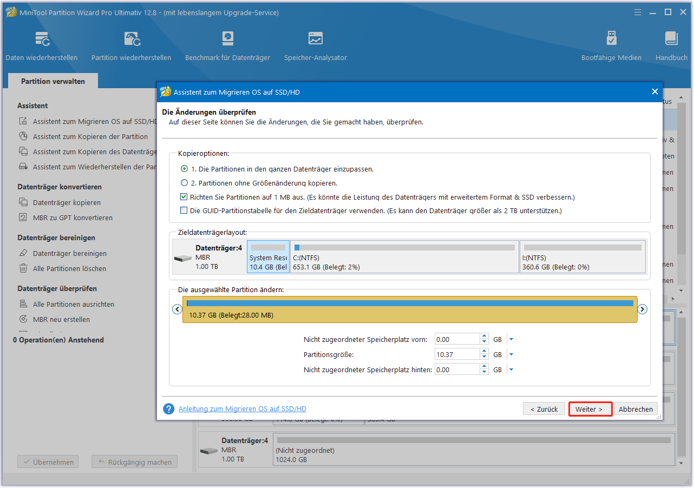Click yellow partition size slider bar
The width and height of the screenshot is (694, 488).
[410, 309]
